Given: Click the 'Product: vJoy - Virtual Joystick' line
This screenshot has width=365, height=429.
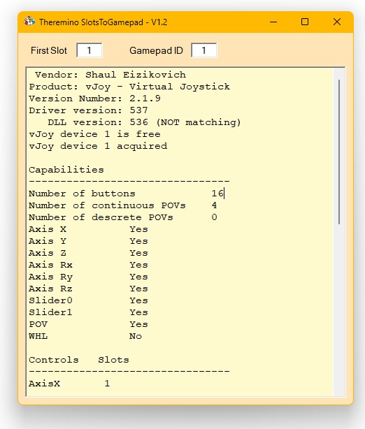Looking at the screenshot, I should pyautogui.click(x=129, y=87).
